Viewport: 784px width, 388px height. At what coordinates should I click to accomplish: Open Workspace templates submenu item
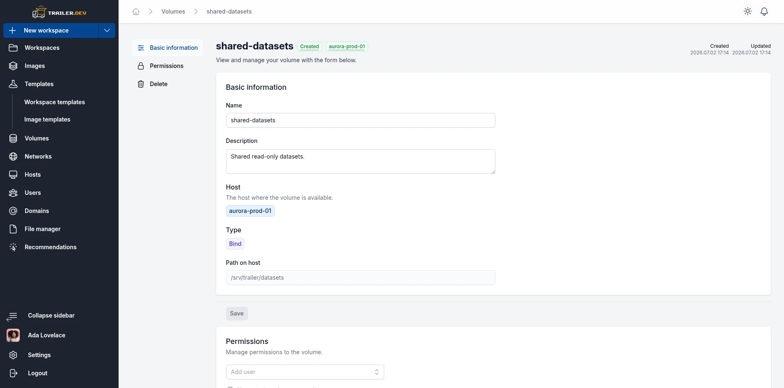[54, 102]
